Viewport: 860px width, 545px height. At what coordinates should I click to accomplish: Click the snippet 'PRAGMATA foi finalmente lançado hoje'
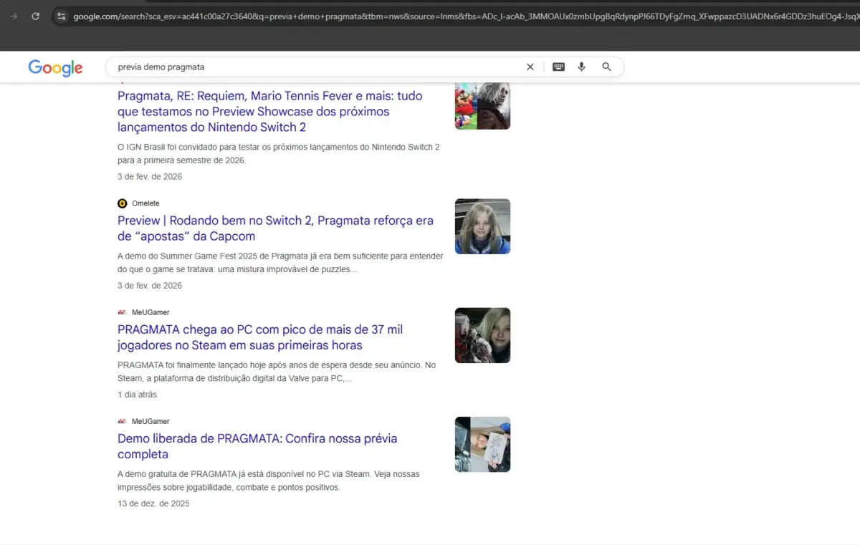[277, 372]
